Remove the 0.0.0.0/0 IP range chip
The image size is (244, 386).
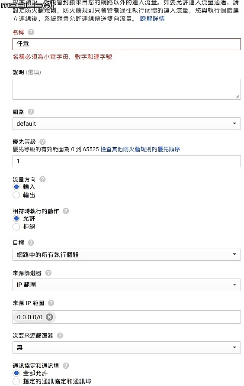coord(49,317)
